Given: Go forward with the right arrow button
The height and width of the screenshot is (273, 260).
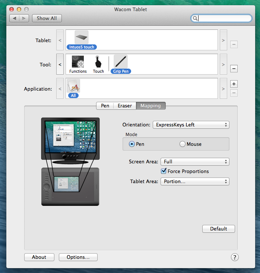Looking at the screenshot, I should [24, 18].
